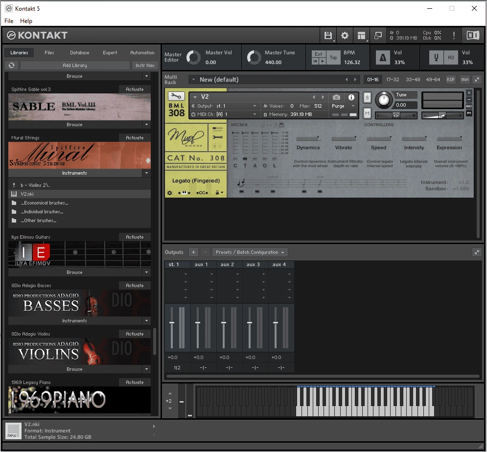Expand the Ilya Efimov Browse dropdown arrow
This screenshot has width=487, height=452.
point(147,272)
